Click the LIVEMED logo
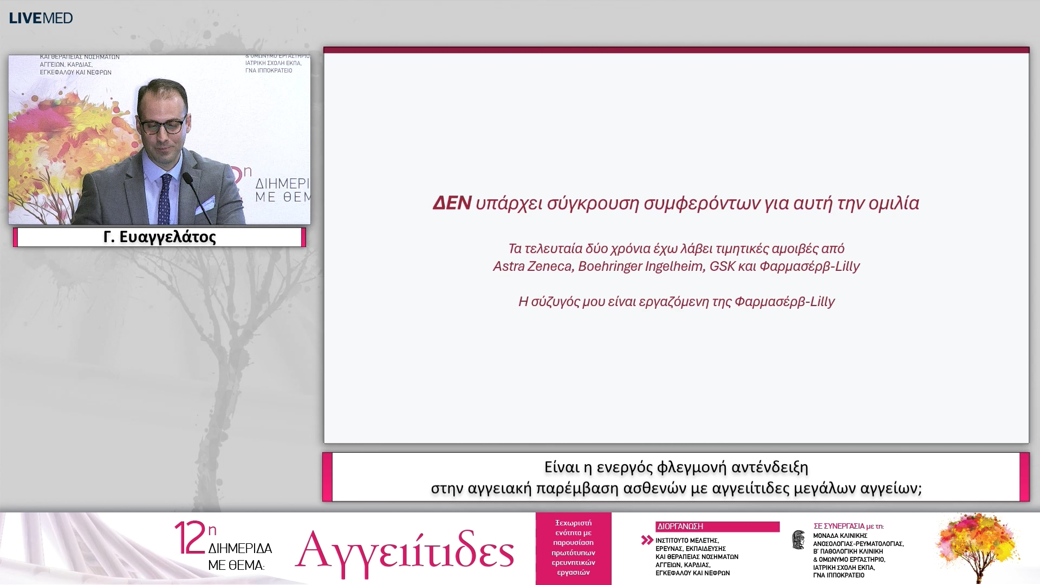The height and width of the screenshot is (585, 1040). point(41,18)
